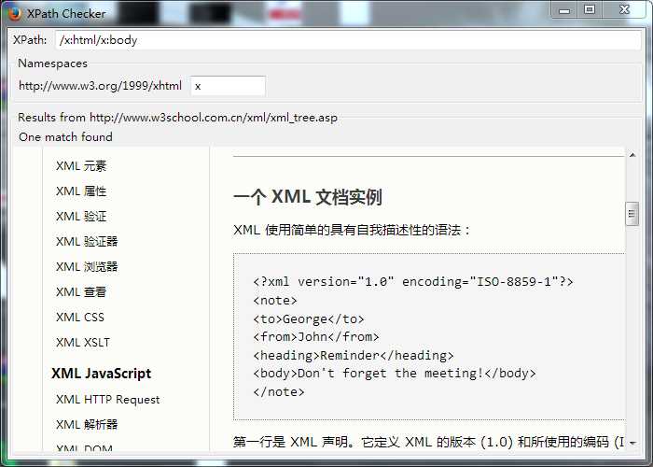
Task: Click the Firefox icon in the title bar
Action: pos(15,13)
